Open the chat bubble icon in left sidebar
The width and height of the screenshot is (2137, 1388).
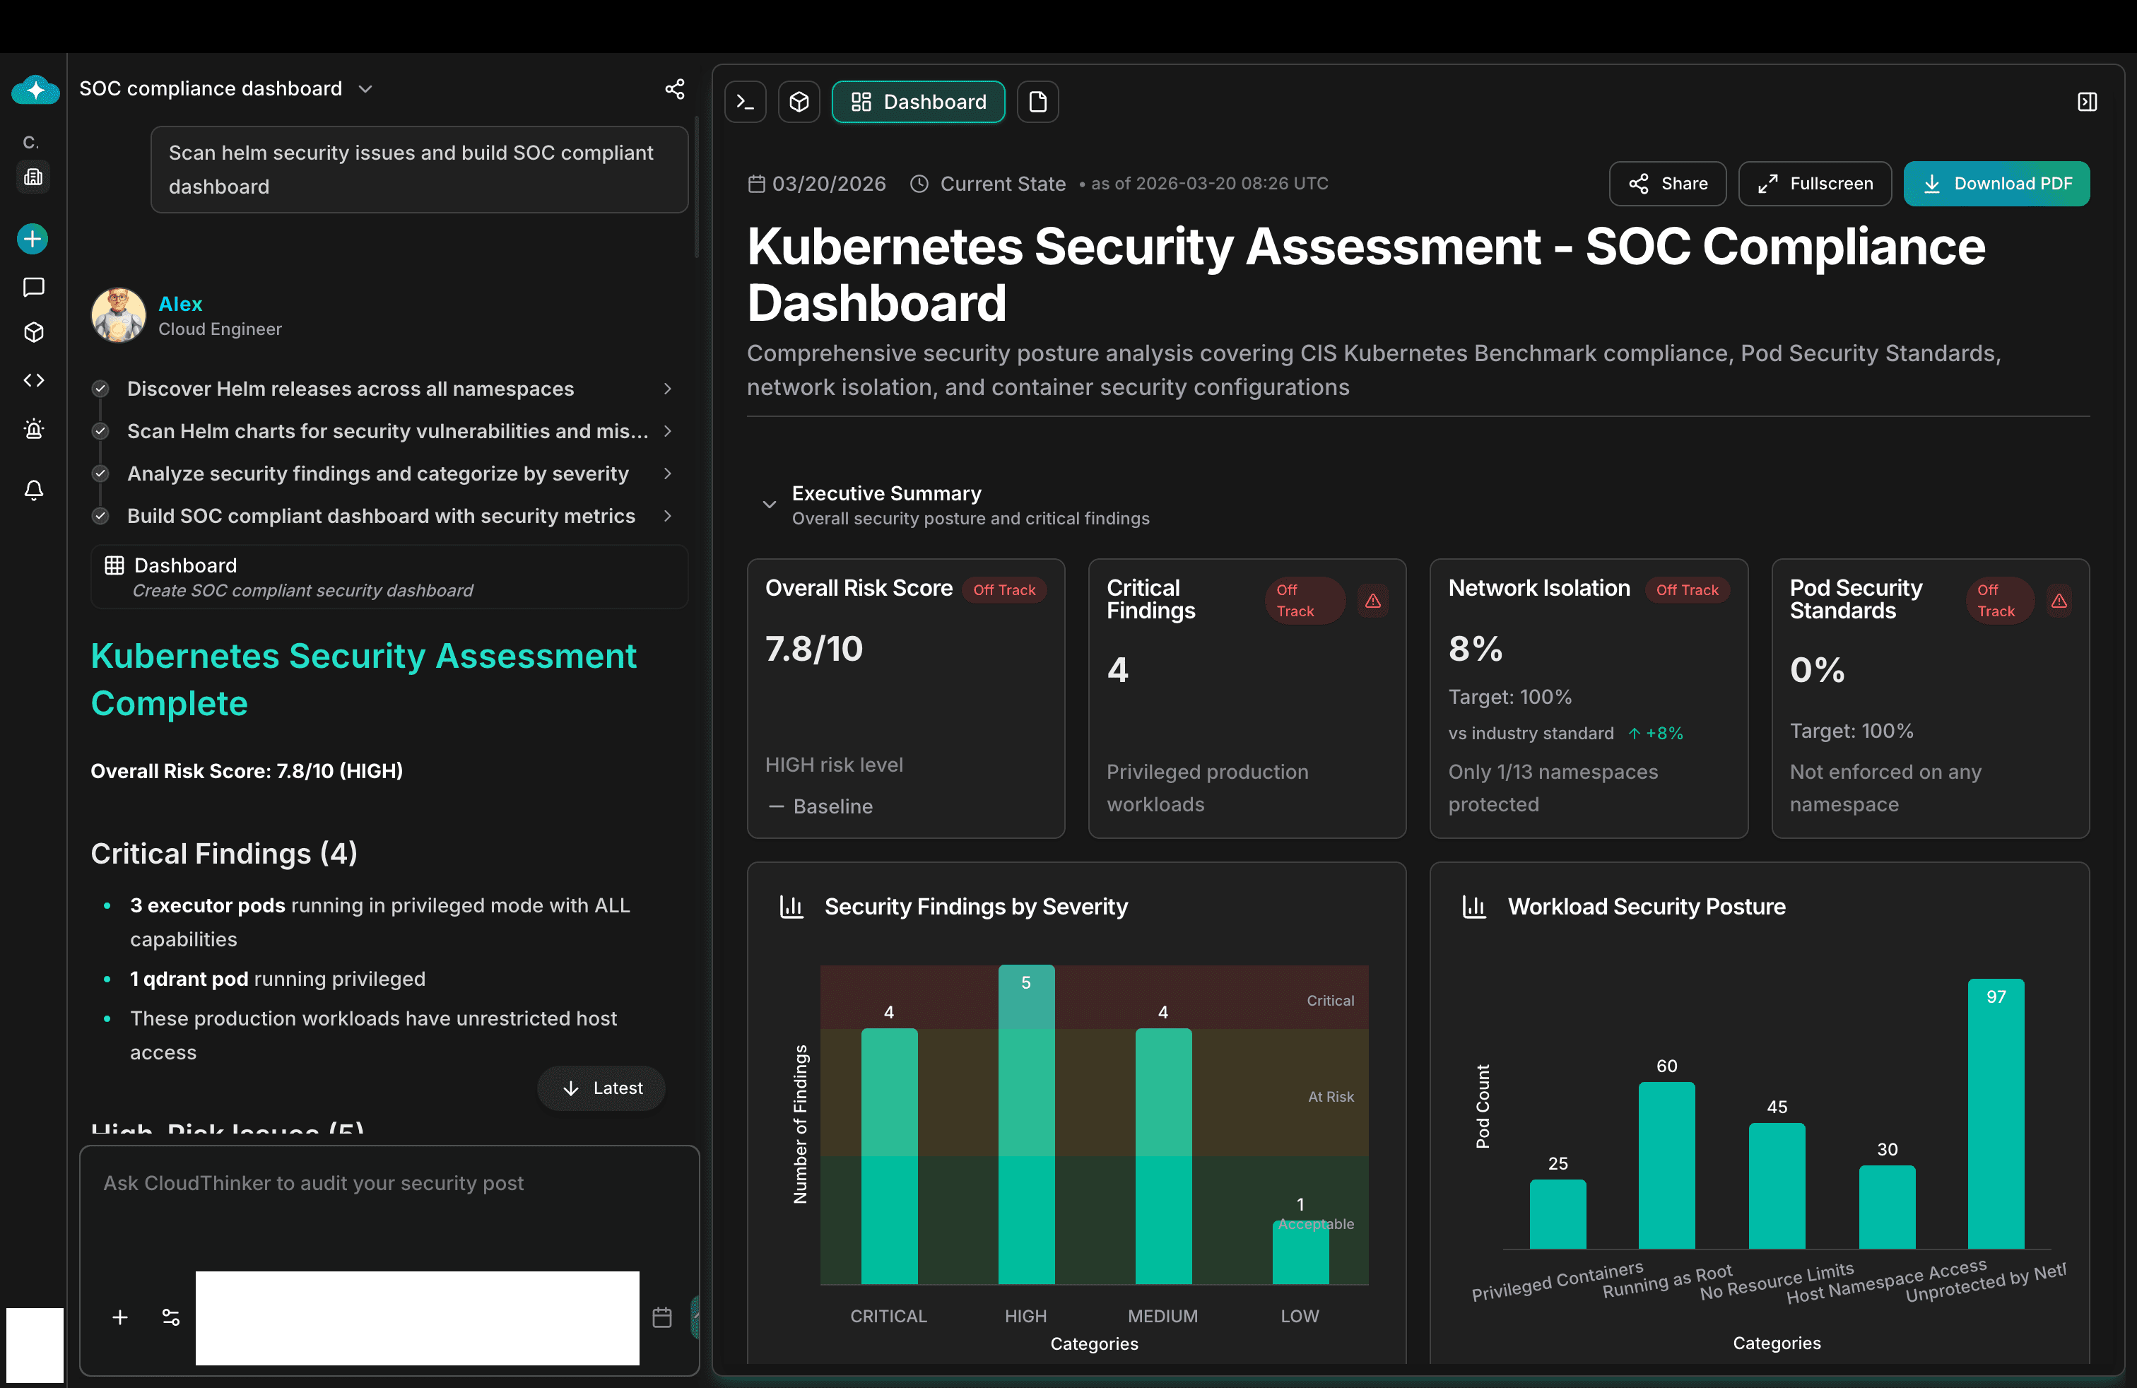tap(33, 286)
